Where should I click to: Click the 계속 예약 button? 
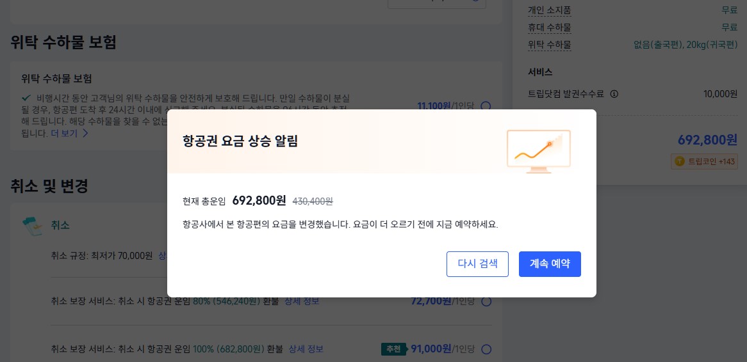click(x=550, y=264)
